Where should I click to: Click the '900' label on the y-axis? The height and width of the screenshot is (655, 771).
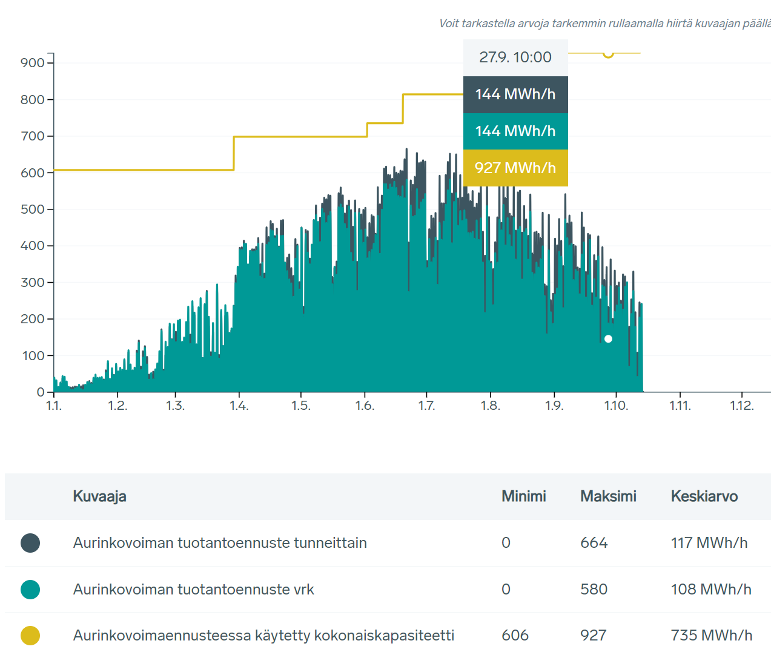32,63
